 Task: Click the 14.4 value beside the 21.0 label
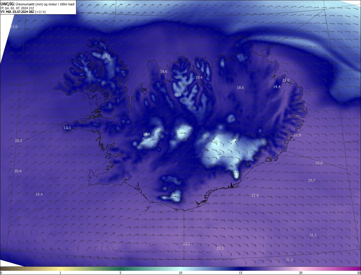point(277,87)
